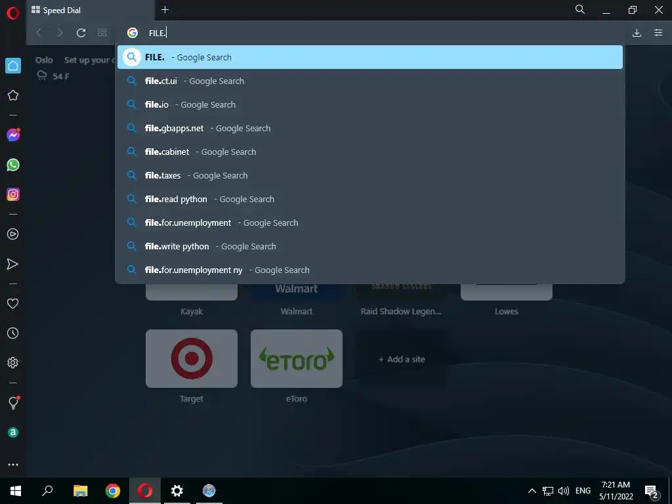
Task: Open the Downloads icon
Action: [x=637, y=33]
